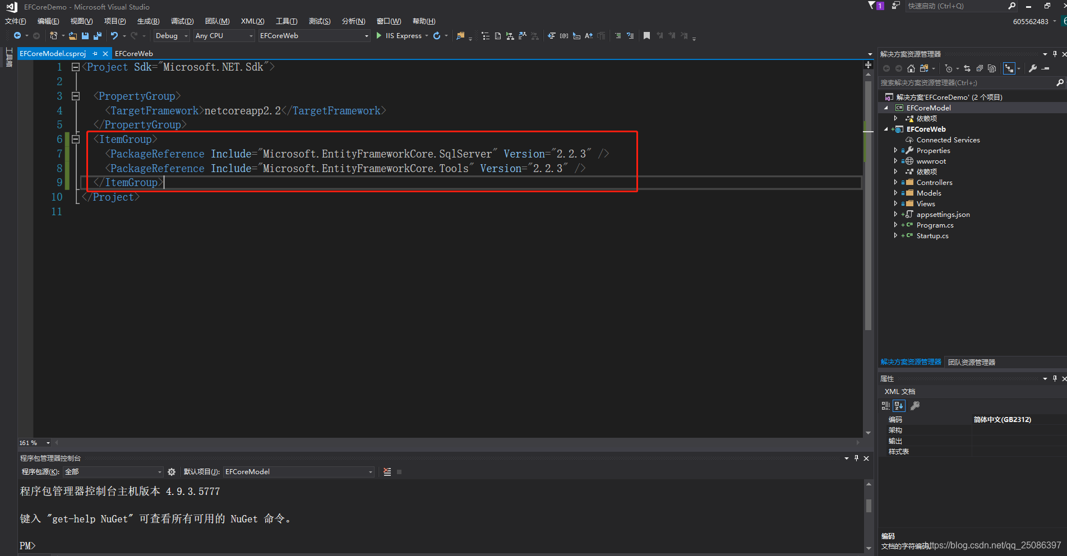Click the search magnifier in Solution Explorer
The height and width of the screenshot is (556, 1067).
pos(1060,83)
